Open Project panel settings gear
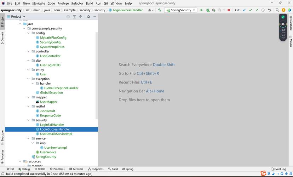 click(88, 17)
